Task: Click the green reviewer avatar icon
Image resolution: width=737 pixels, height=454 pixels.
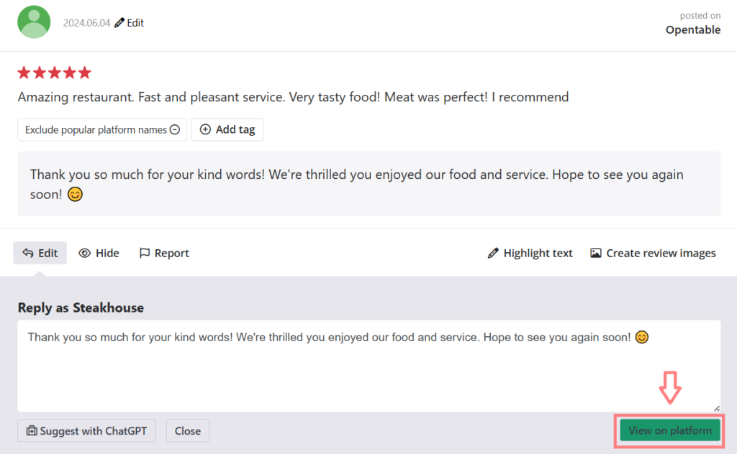Action: 34,22
